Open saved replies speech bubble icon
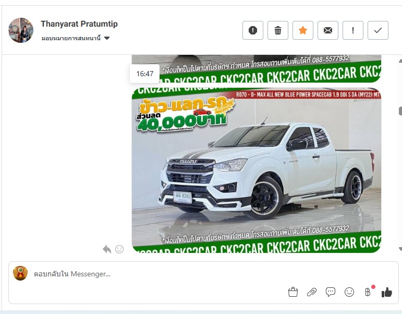The image size is (402, 314). 331,292
